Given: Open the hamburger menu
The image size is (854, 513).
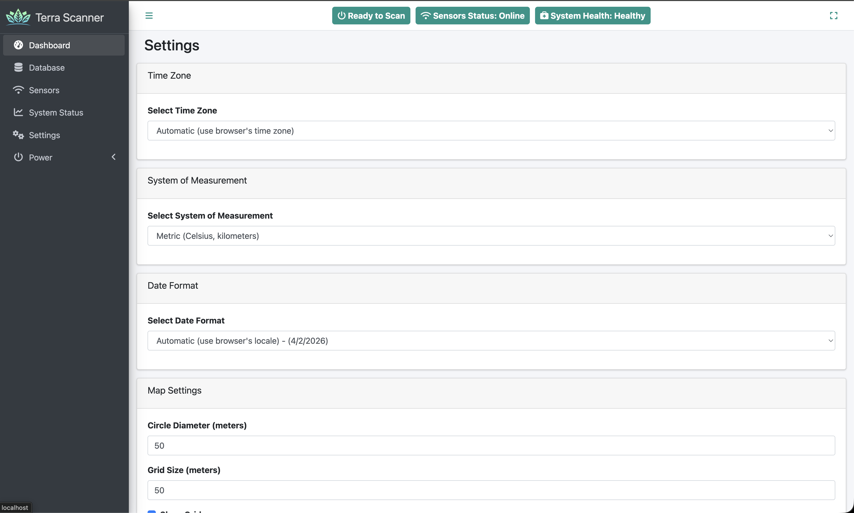Looking at the screenshot, I should click(x=149, y=16).
